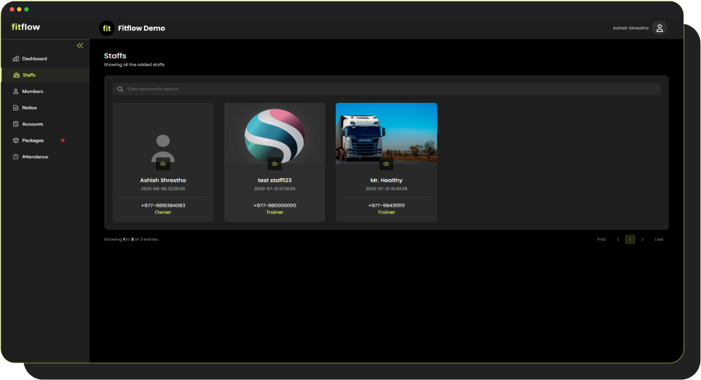Click date 2023-08-06 on Ashish Shrestha card

pos(163,189)
